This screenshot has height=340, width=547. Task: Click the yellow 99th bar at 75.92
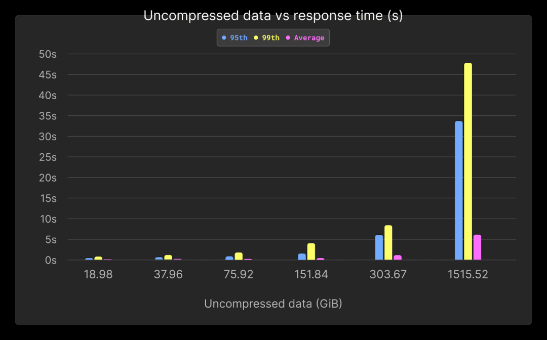tap(239, 256)
